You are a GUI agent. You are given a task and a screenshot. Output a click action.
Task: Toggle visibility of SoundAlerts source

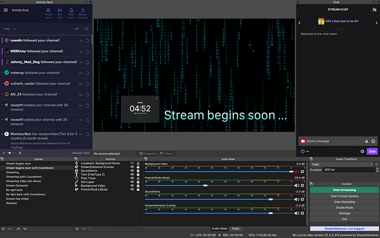click(132, 171)
